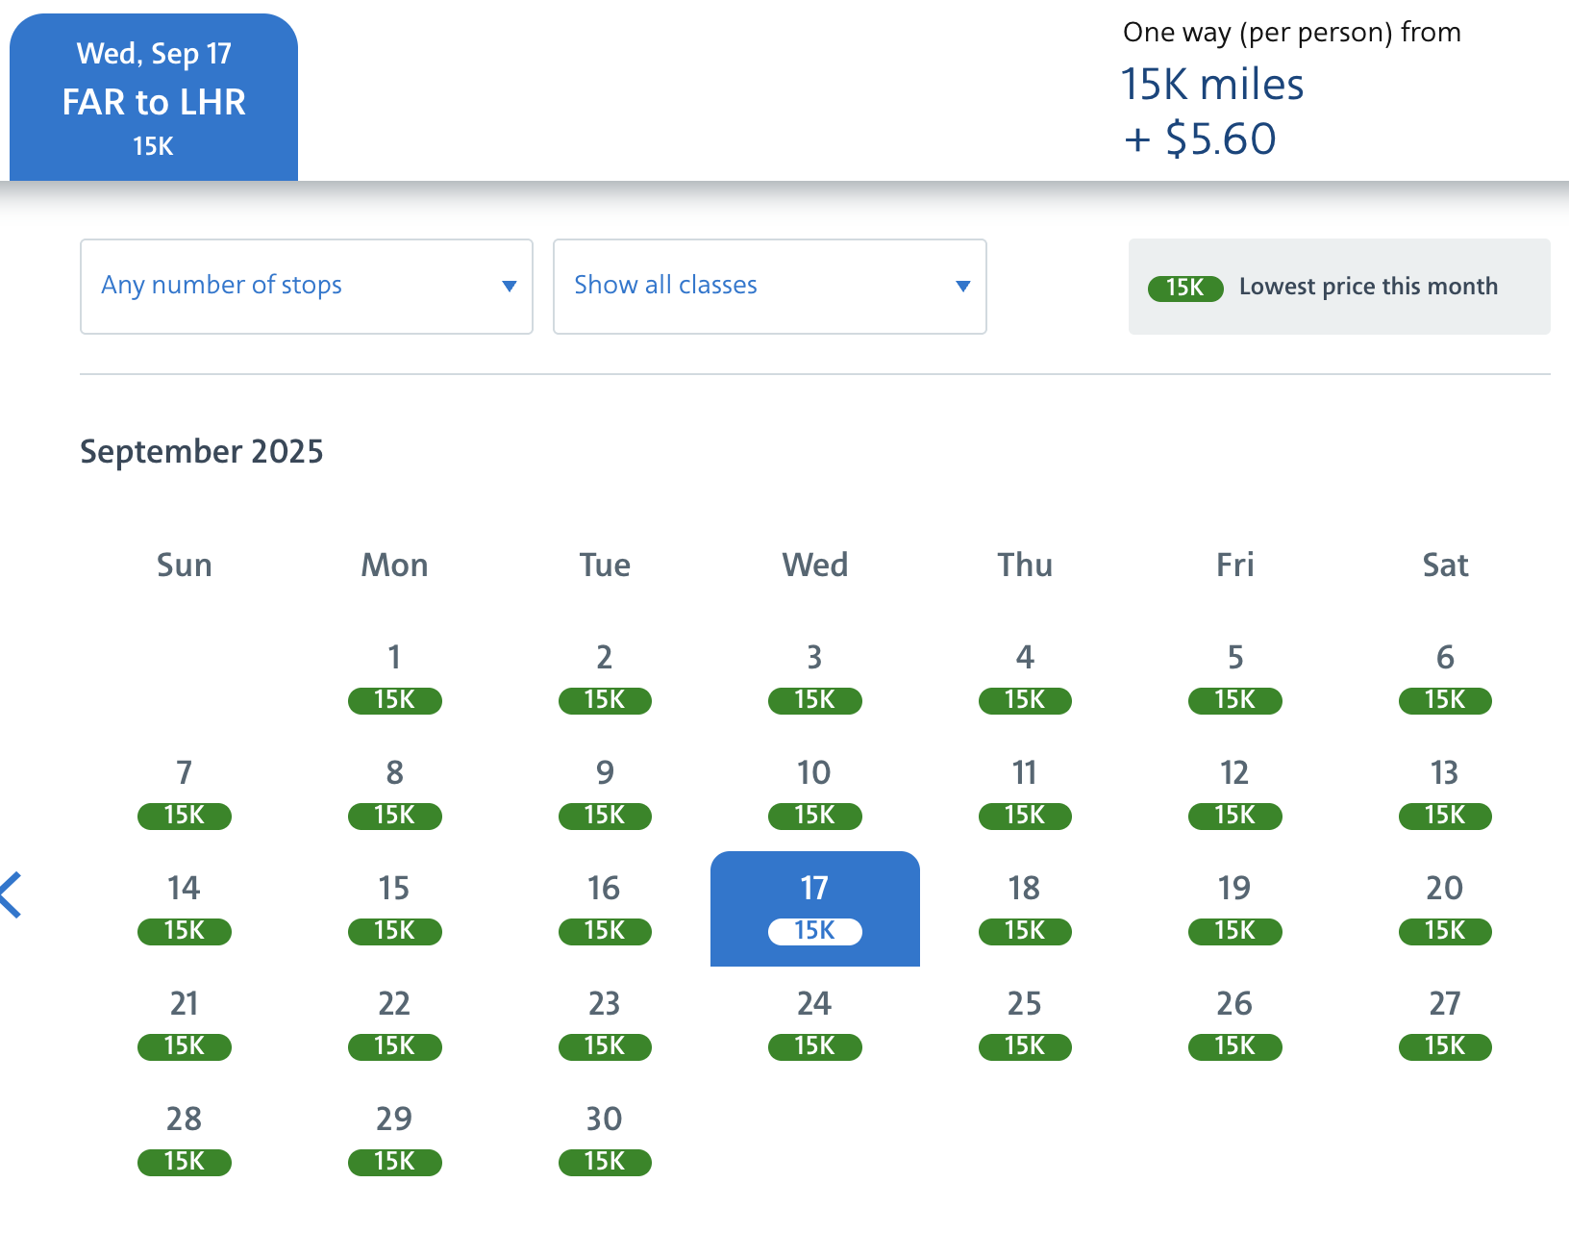Pick Thursday September 11
This screenshot has height=1233, width=1569.
coord(1025,793)
